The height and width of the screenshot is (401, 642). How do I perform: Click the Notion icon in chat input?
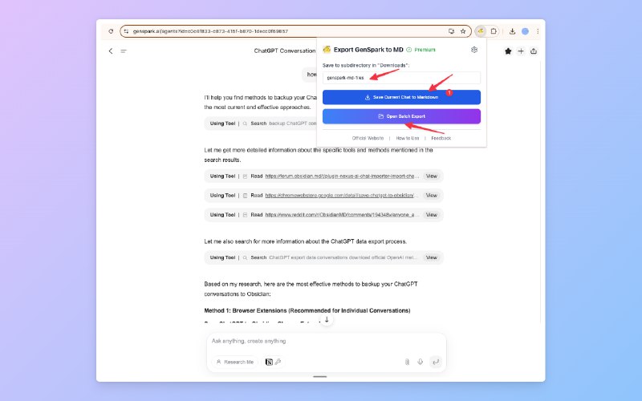(269, 362)
